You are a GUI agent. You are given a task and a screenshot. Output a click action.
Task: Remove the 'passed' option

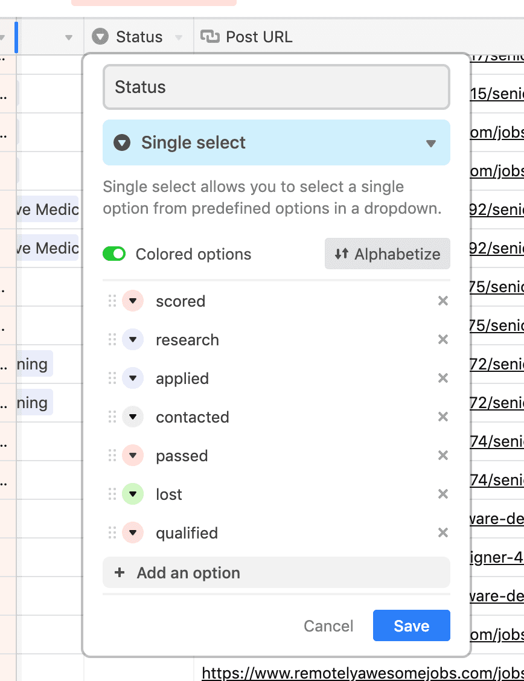[x=443, y=456]
